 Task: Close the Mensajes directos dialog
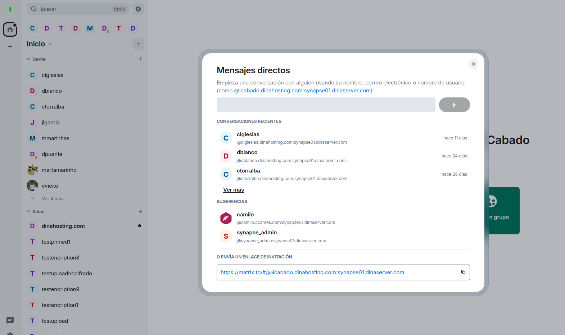474,64
